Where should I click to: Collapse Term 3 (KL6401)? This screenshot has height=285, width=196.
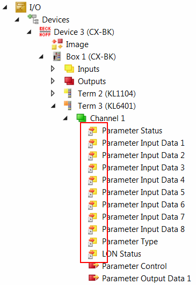[53, 106]
